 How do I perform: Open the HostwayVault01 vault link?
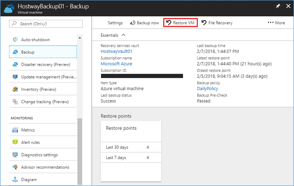(116, 51)
